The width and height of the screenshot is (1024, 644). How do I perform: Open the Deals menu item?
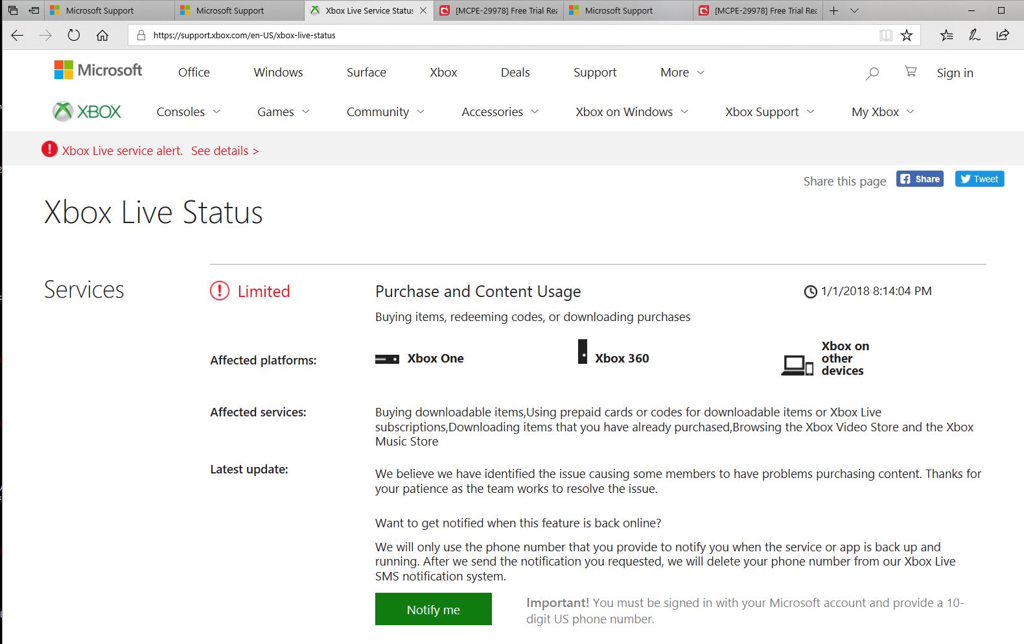(515, 73)
